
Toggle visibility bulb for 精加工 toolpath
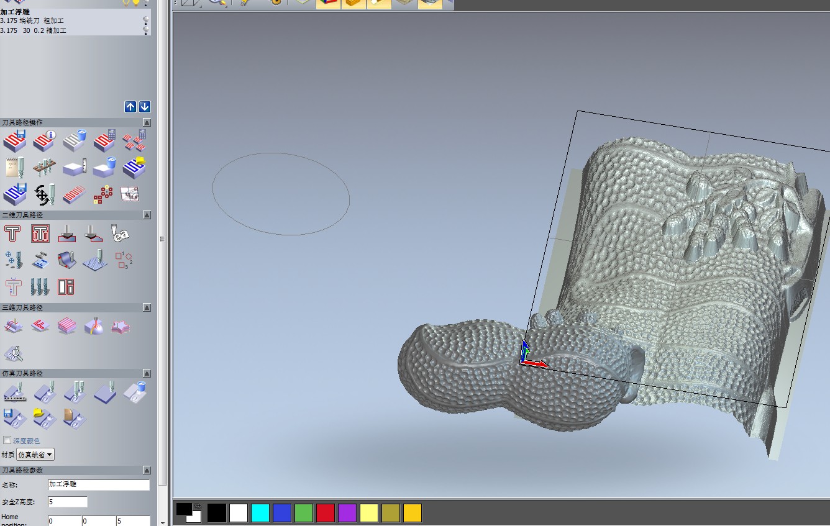[x=146, y=30]
